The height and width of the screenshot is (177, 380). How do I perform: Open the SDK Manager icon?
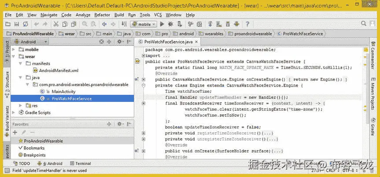228,24
